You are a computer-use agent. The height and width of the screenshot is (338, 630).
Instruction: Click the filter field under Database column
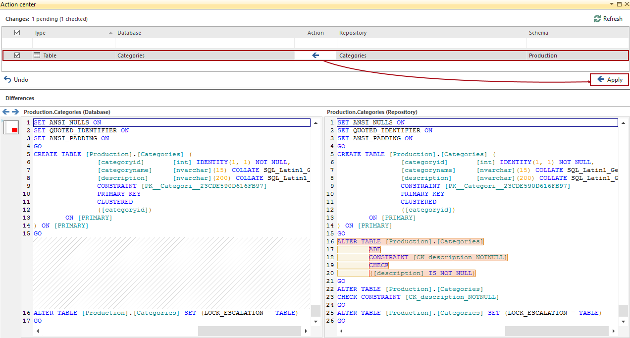click(x=204, y=44)
